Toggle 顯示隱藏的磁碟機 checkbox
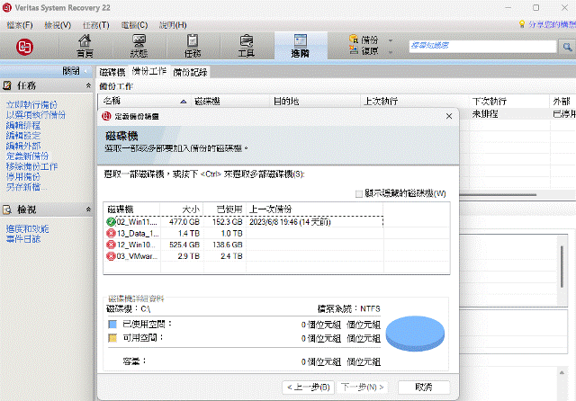Image resolution: width=576 pixels, height=401 pixels. [359, 193]
